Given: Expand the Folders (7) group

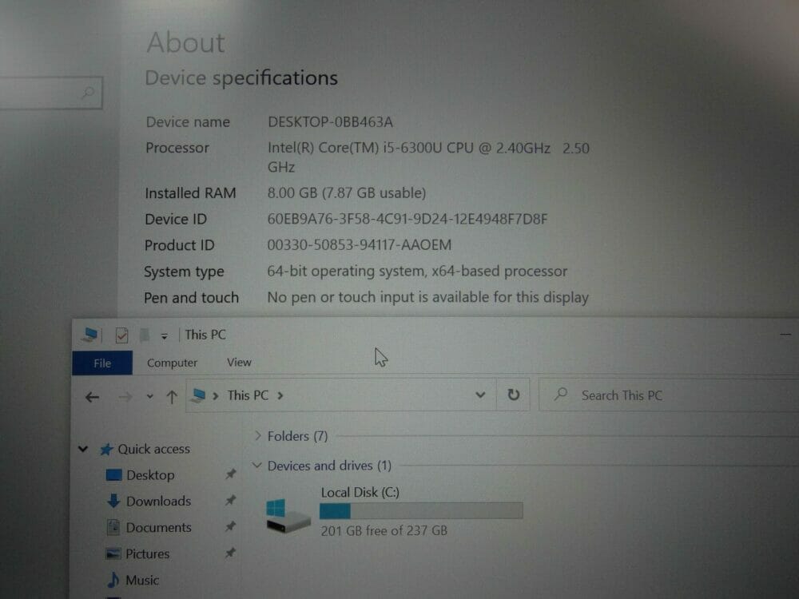Looking at the screenshot, I should point(258,435).
